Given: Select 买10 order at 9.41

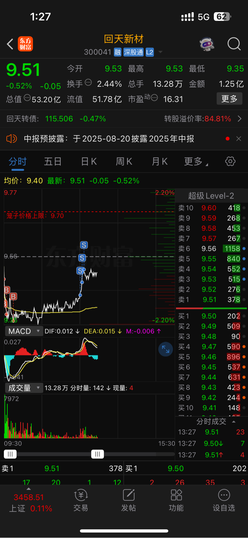Looking at the screenshot, I should pyautogui.click(x=212, y=408).
